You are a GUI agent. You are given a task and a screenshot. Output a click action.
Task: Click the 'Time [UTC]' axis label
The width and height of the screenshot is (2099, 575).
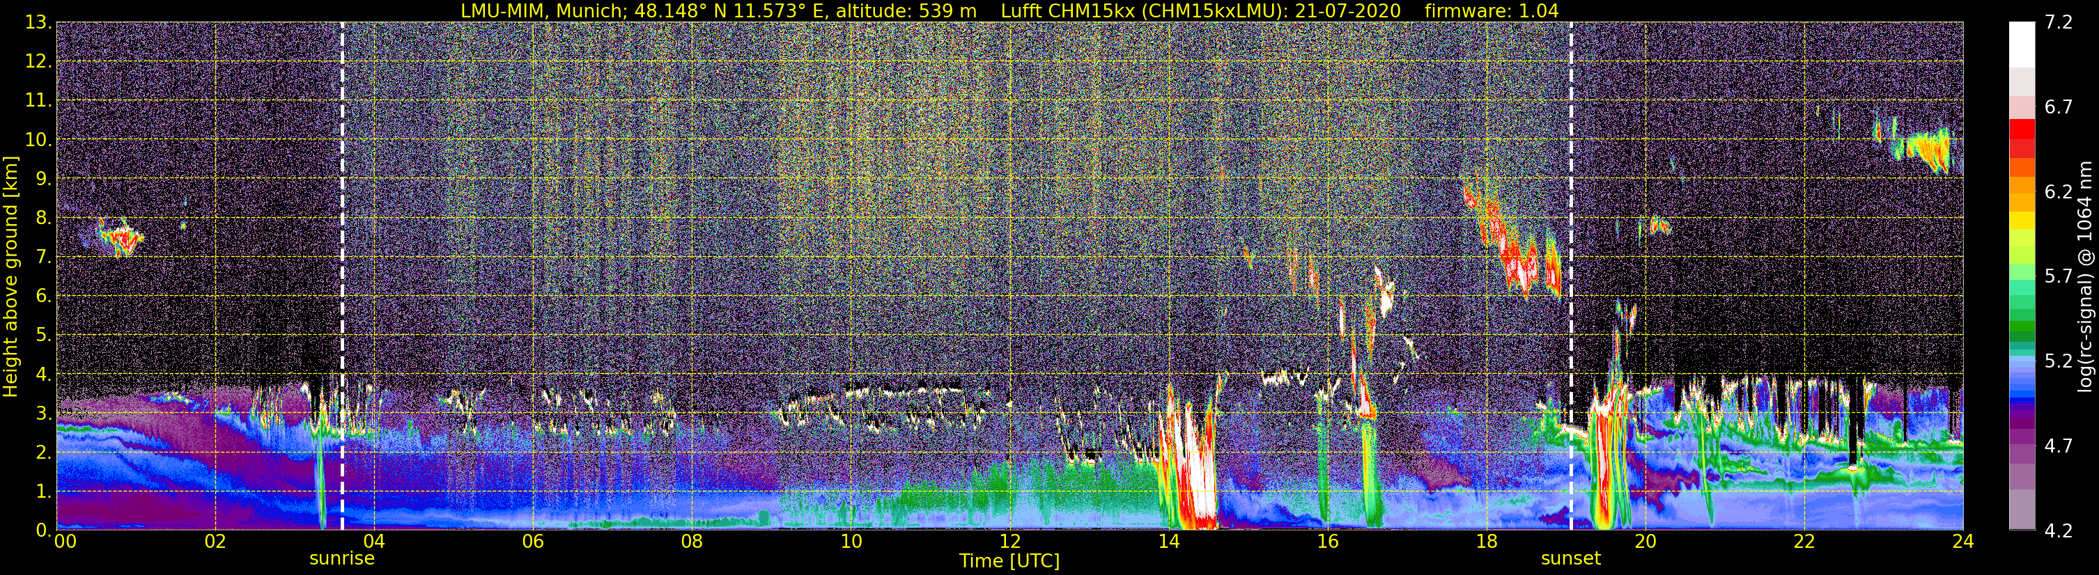tap(1009, 561)
